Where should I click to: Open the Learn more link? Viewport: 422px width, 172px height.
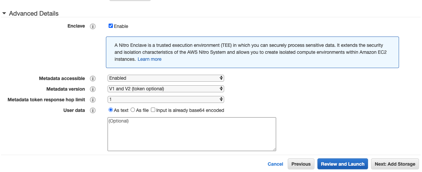coord(150,59)
